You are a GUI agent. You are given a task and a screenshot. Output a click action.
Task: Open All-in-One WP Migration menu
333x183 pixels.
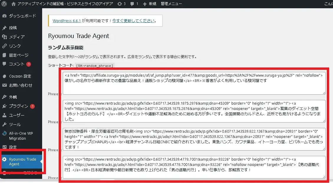21,136
